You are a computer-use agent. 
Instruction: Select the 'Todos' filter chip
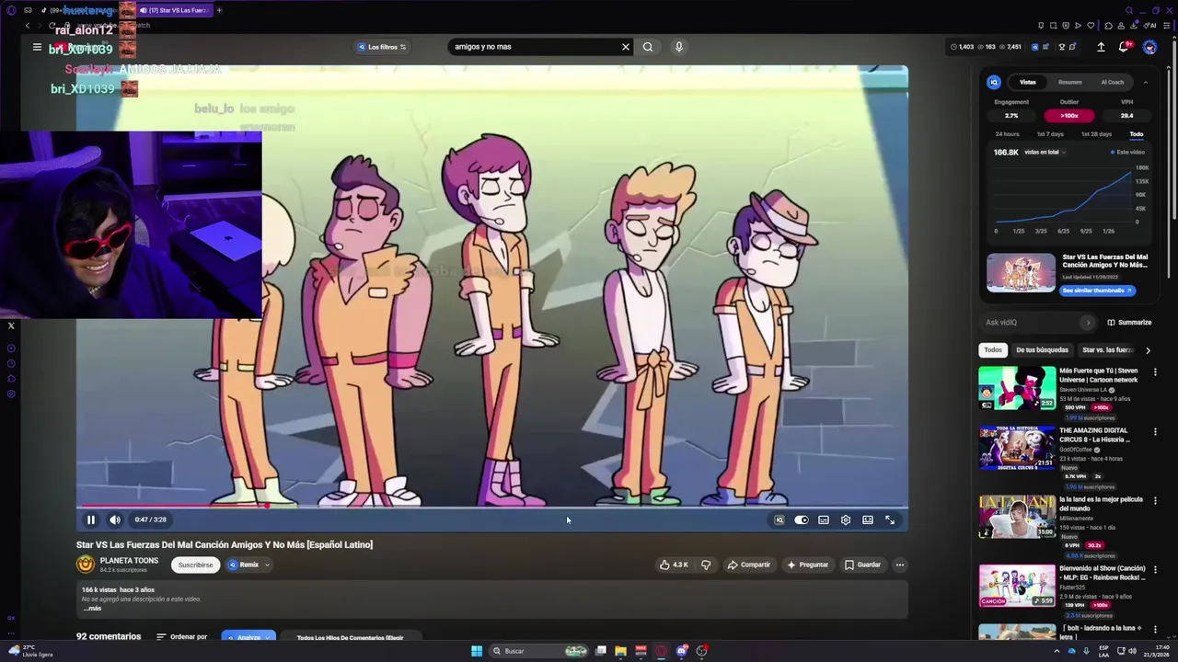(x=992, y=350)
